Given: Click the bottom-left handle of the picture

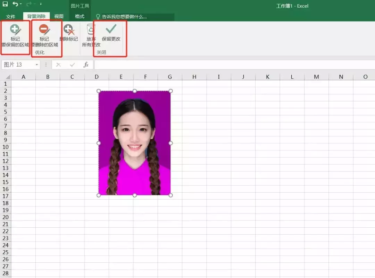Looking at the screenshot, I should point(99,195).
